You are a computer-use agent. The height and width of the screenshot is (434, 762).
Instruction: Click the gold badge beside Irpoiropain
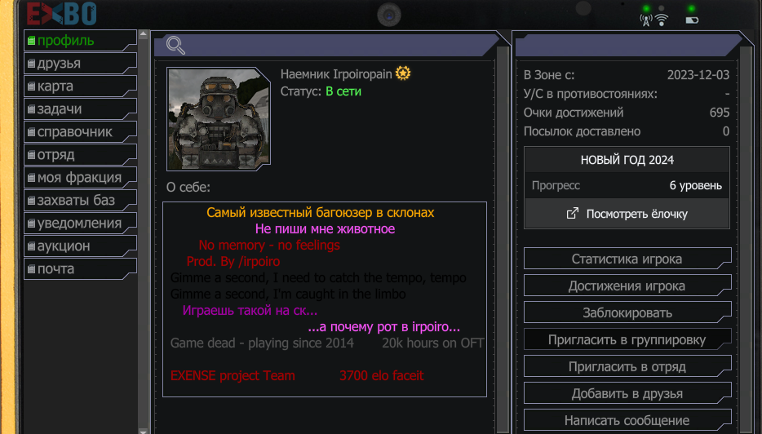[403, 73]
